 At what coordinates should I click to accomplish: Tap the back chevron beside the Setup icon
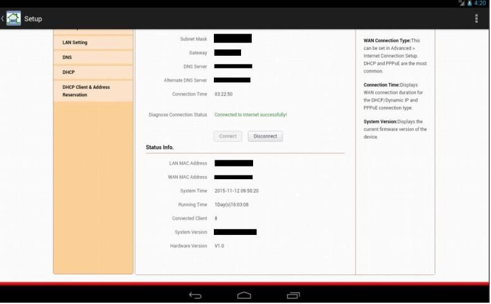coord(3,18)
